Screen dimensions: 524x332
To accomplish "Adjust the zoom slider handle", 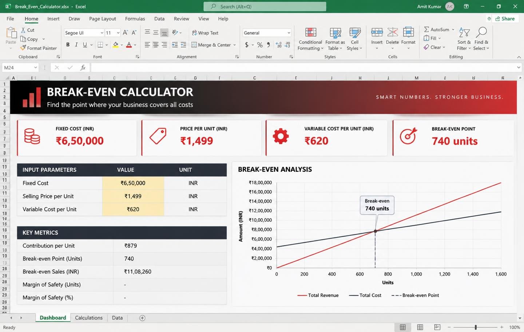I will click(x=476, y=327).
